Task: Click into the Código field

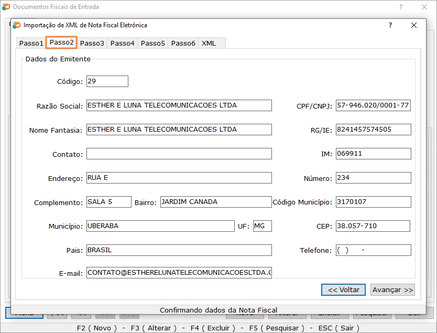Action: point(107,81)
